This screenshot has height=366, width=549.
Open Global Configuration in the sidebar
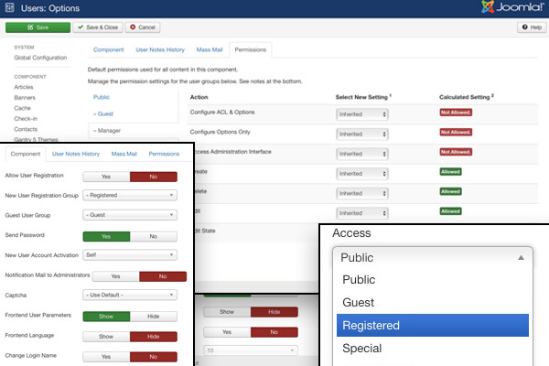pyautogui.click(x=40, y=58)
